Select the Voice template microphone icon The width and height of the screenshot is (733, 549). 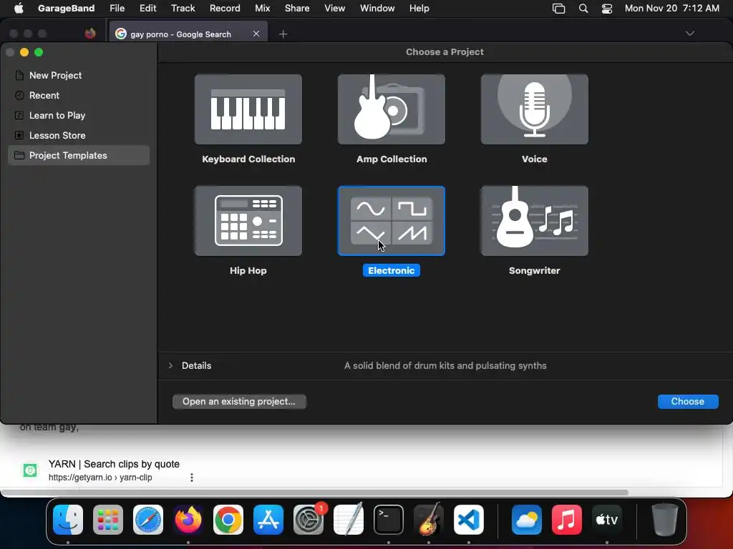(x=534, y=109)
